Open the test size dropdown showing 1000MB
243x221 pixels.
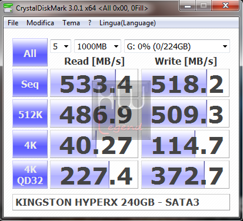(x=98, y=46)
